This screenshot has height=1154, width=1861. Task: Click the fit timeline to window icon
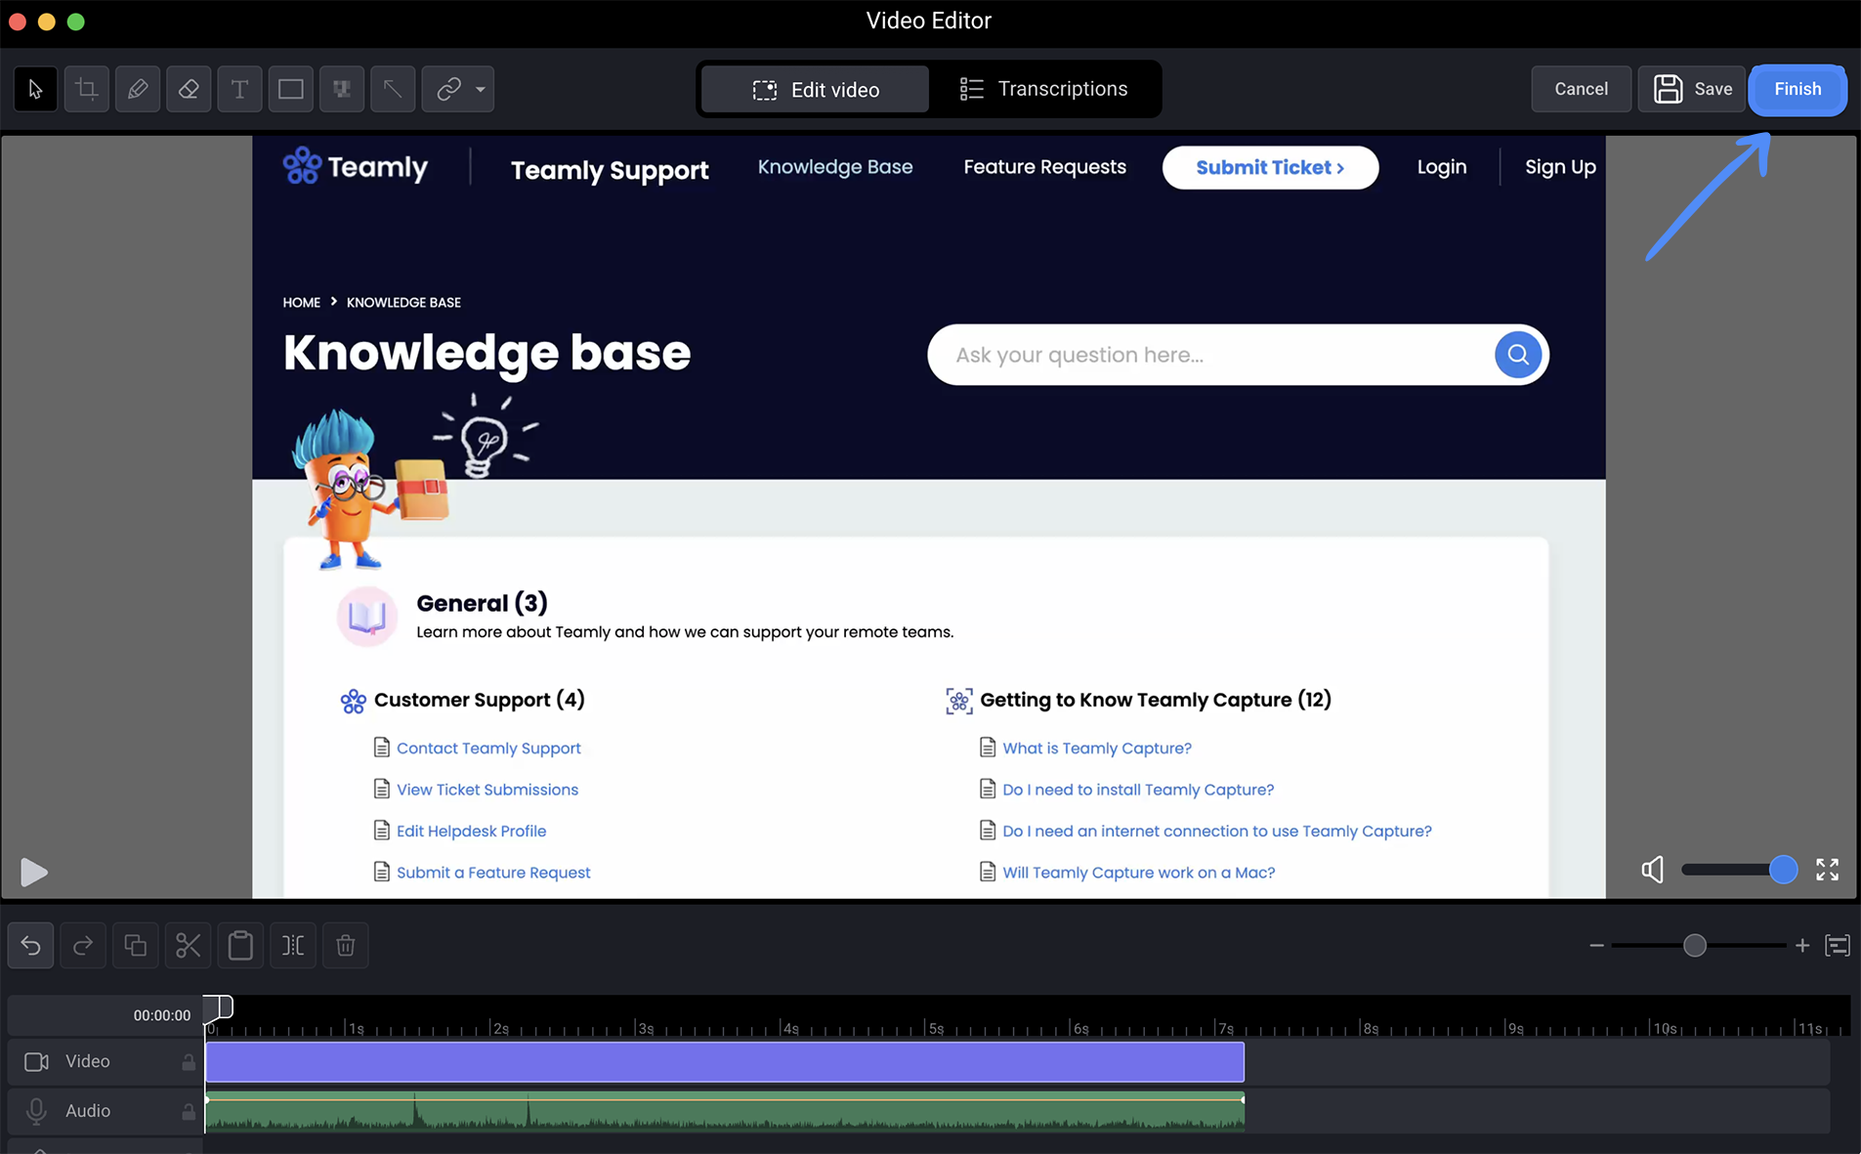tap(1838, 945)
